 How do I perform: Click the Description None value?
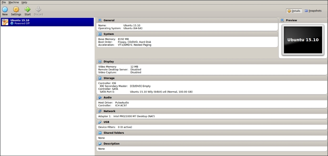(x=101, y=149)
